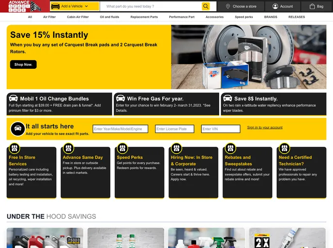Image resolution: width=333 pixels, height=248 pixels.
Task: Open the Bag
Action: 317,6
